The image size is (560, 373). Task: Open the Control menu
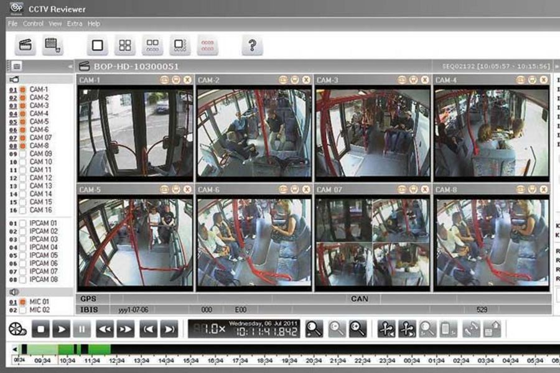[x=33, y=24]
